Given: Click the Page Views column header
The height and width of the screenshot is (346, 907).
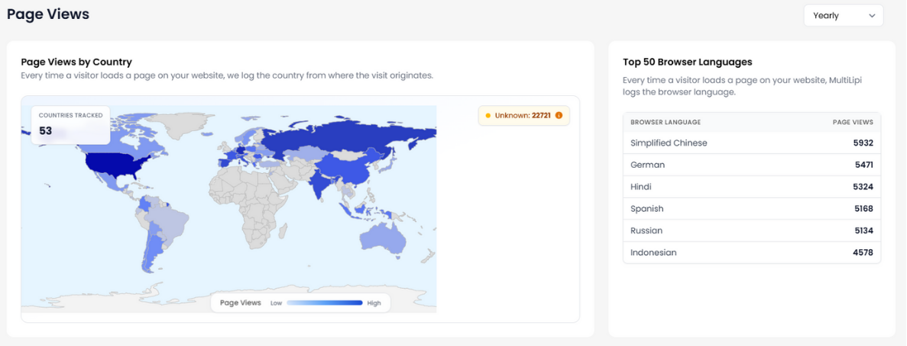Looking at the screenshot, I should coord(853,122).
